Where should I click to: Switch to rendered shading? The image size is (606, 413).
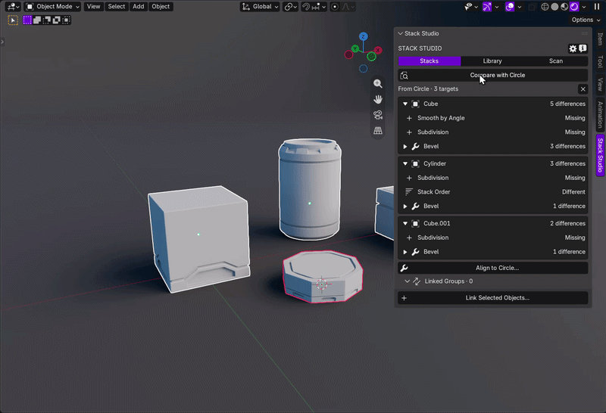(574, 7)
